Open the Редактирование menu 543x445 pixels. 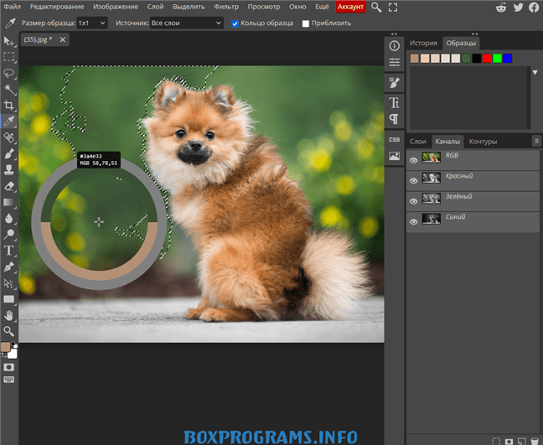tap(57, 7)
